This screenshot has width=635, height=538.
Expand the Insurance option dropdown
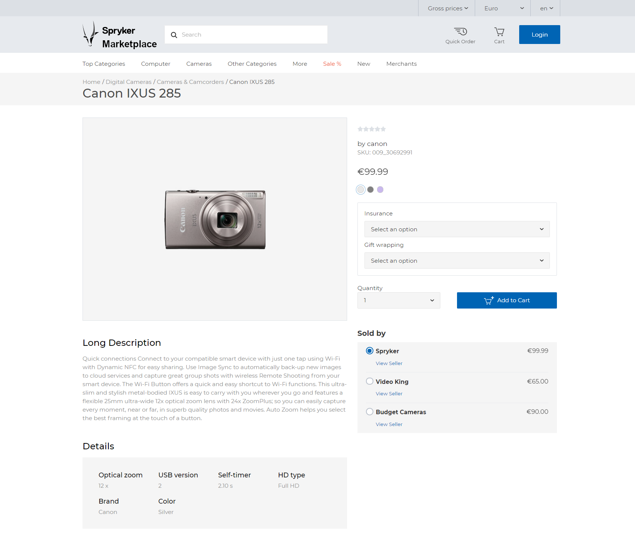click(x=457, y=229)
